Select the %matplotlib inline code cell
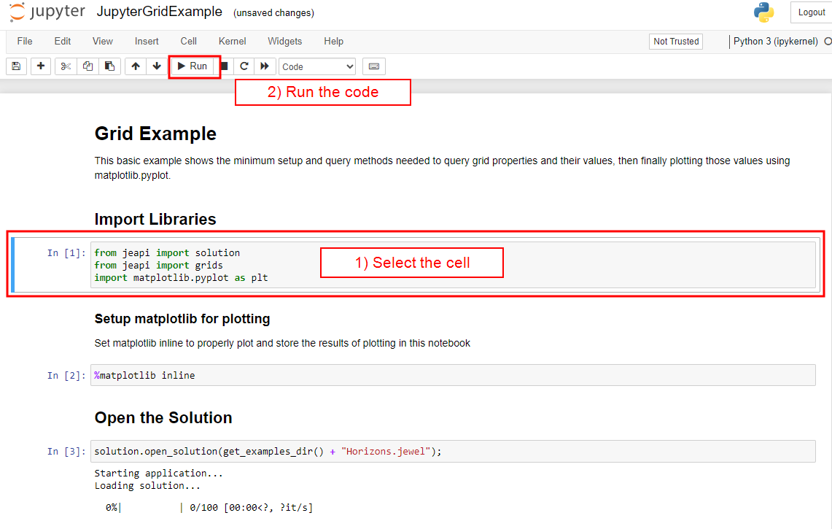 point(452,375)
